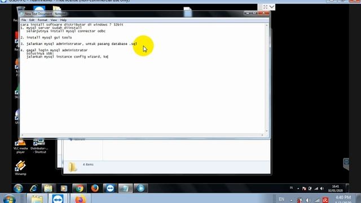Image resolution: width=361 pixels, height=203 pixels.
Task: Open the Edit menu in Notepad
Action: point(32,20)
